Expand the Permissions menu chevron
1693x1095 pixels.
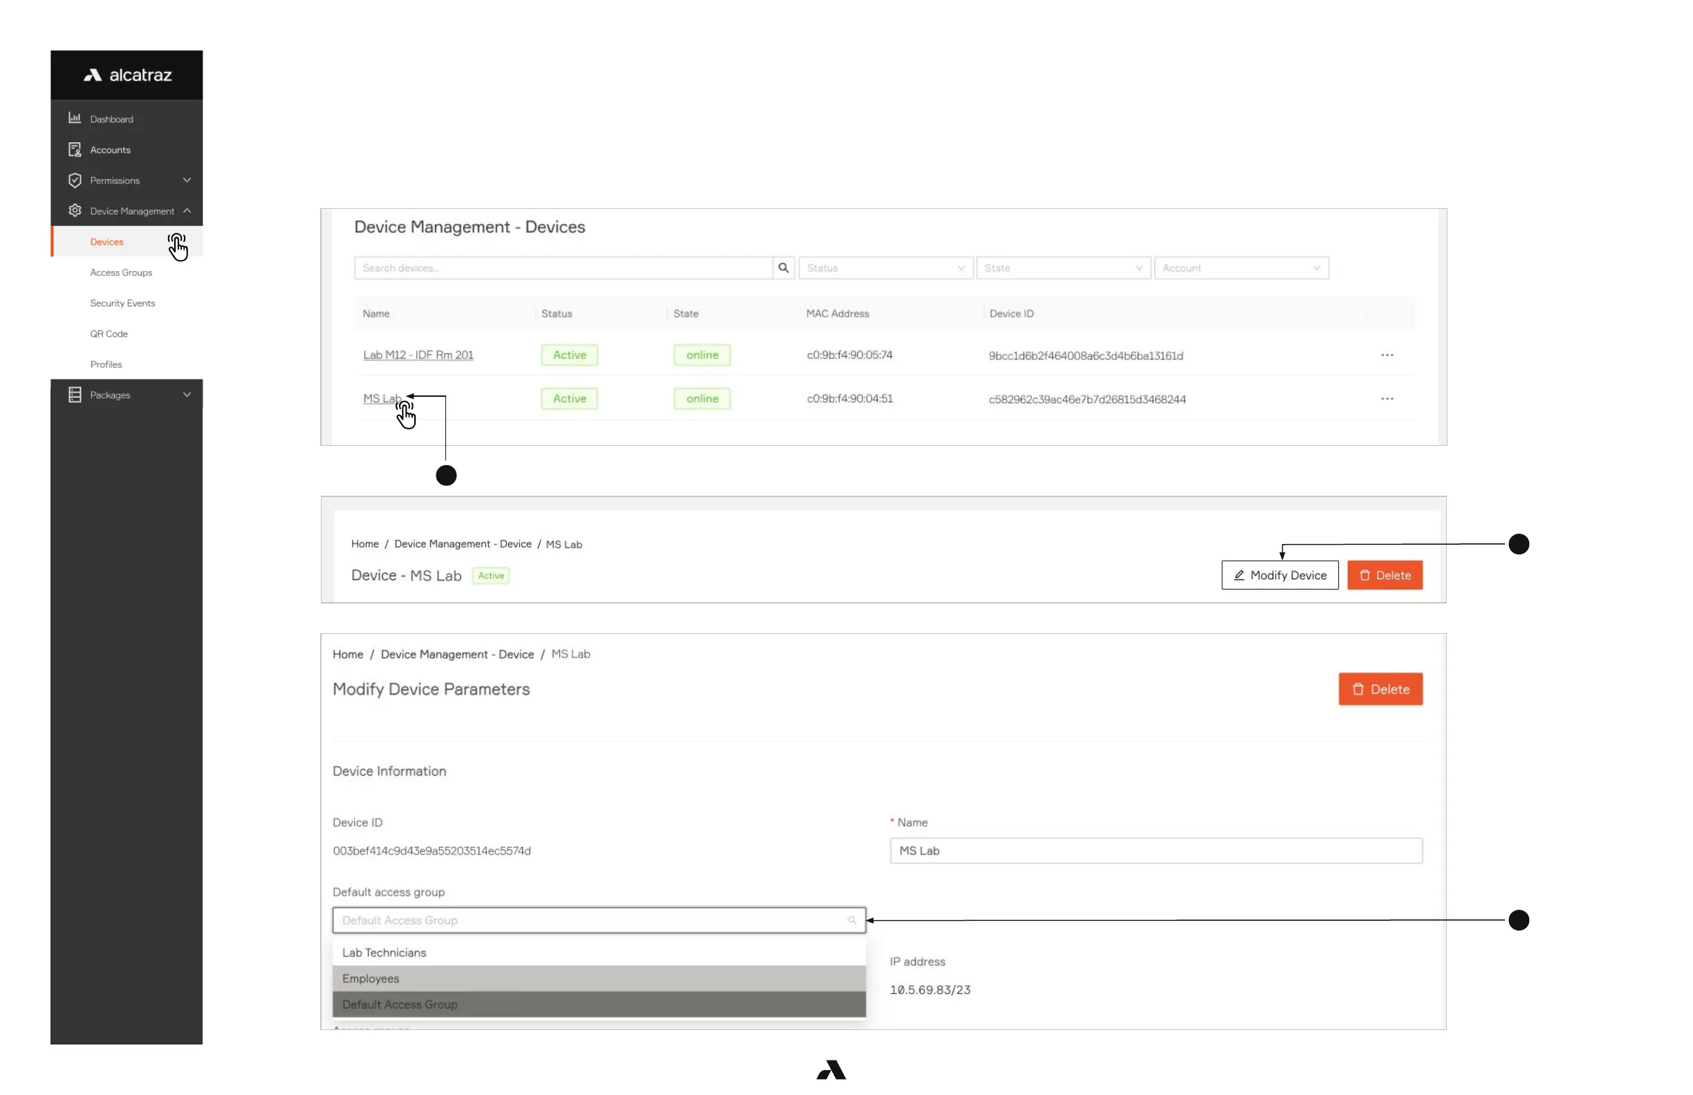click(187, 180)
